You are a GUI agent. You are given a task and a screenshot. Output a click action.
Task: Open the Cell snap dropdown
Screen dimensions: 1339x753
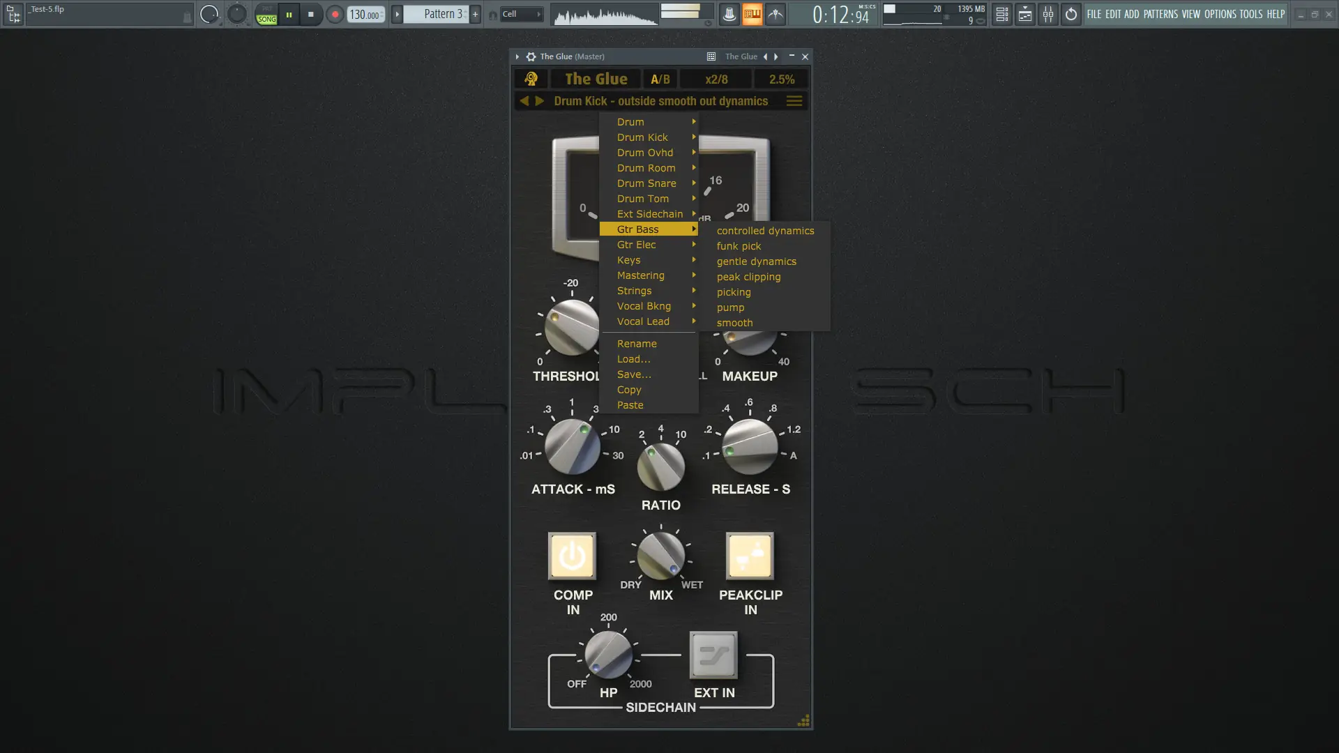point(520,14)
